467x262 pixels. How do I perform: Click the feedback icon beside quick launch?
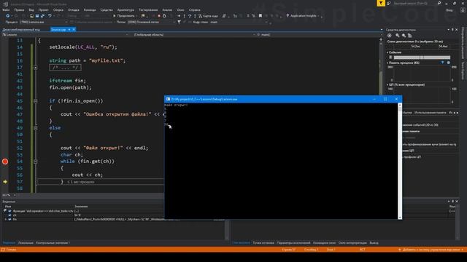[389, 3]
